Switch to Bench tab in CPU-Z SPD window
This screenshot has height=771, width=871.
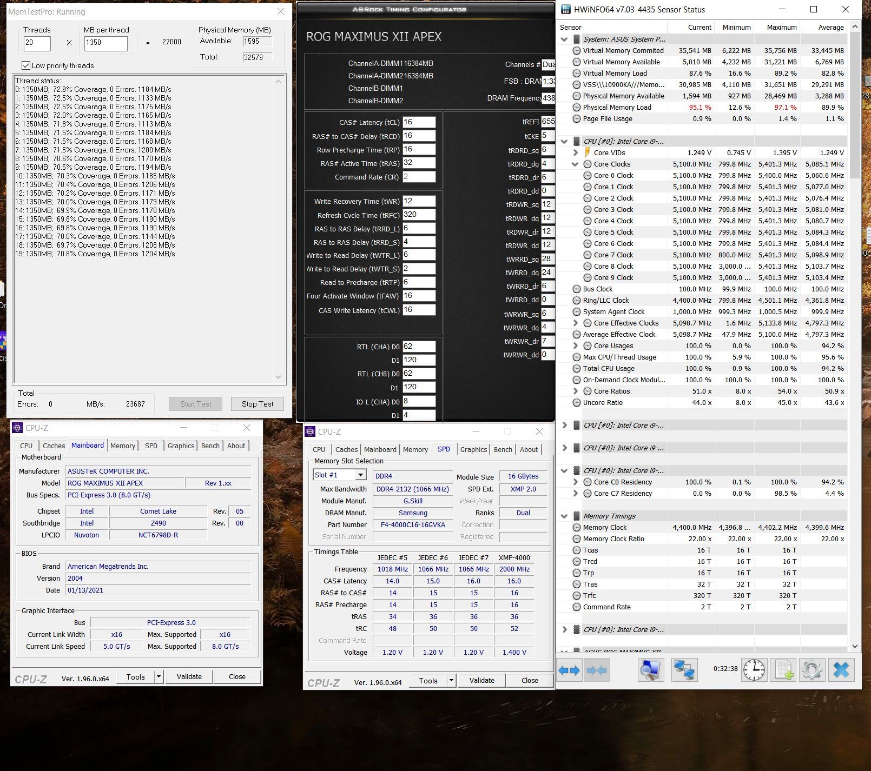[503, 449]
